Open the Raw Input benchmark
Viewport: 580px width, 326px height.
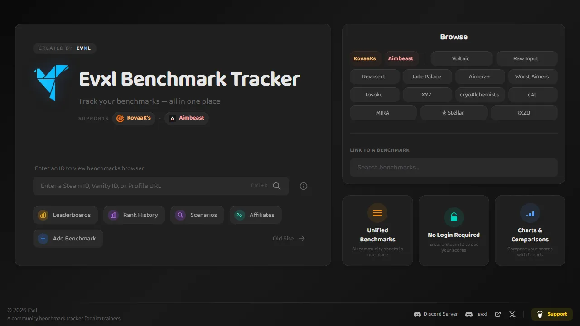pyautogui.click(x=526, y=58)
